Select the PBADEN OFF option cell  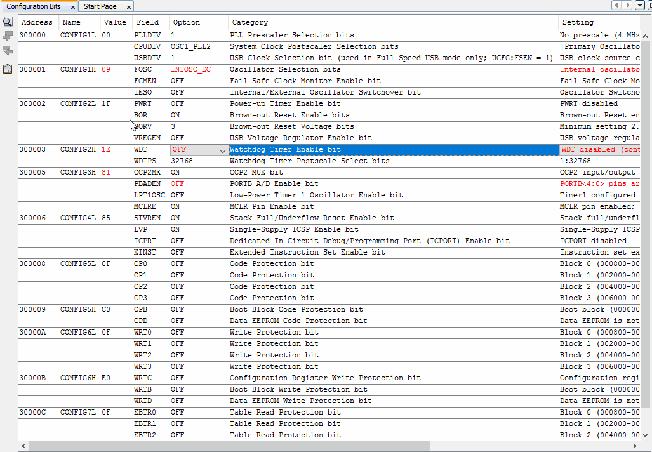pyautogui.click(x=176, y=183)
